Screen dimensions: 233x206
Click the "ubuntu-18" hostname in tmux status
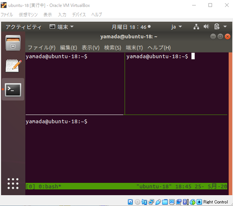pos(154,186)
